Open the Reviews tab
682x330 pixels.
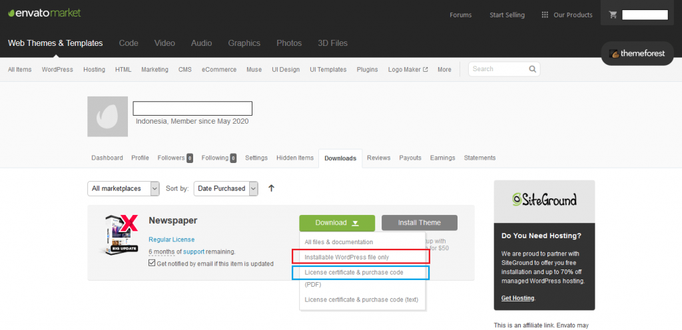378,158
